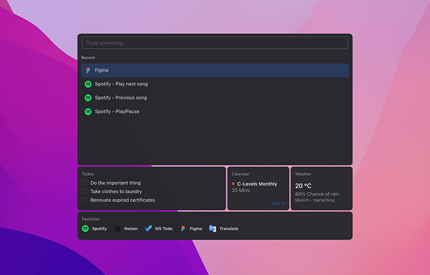Select 'Spotify - Play/Pause' entry
This screenshot has height=275, width=430.
click(215, 112)
